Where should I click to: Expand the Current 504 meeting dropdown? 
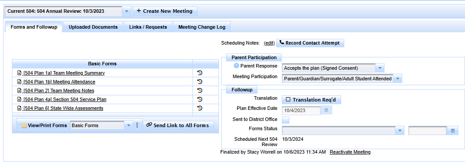(127, 11)
